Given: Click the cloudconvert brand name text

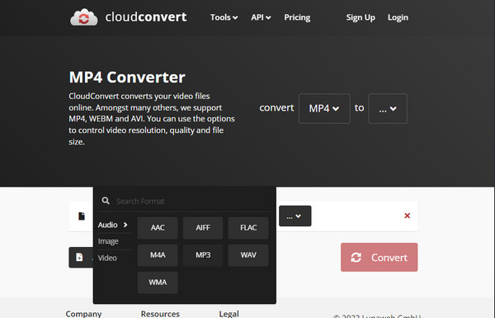Looking at the screenshot, I should [146, 17].
